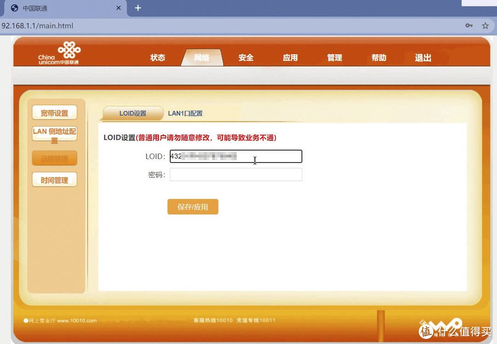Screen dimensions: 497x344
Task: Close the 中国联通 browser tab
Action: [119, 8]
